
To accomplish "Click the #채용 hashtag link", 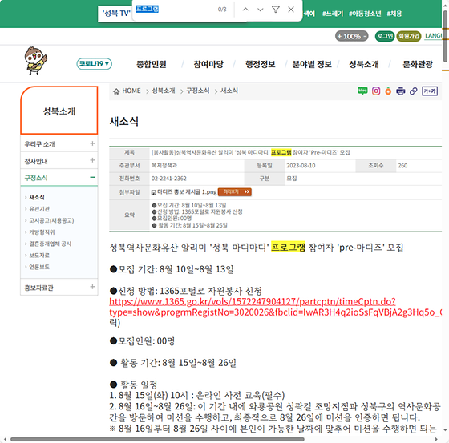I will pyautogui.click(x=394, y=14).
